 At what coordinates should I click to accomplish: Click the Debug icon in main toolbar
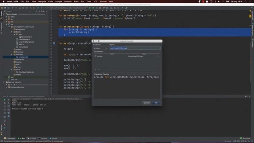point(93,8)
